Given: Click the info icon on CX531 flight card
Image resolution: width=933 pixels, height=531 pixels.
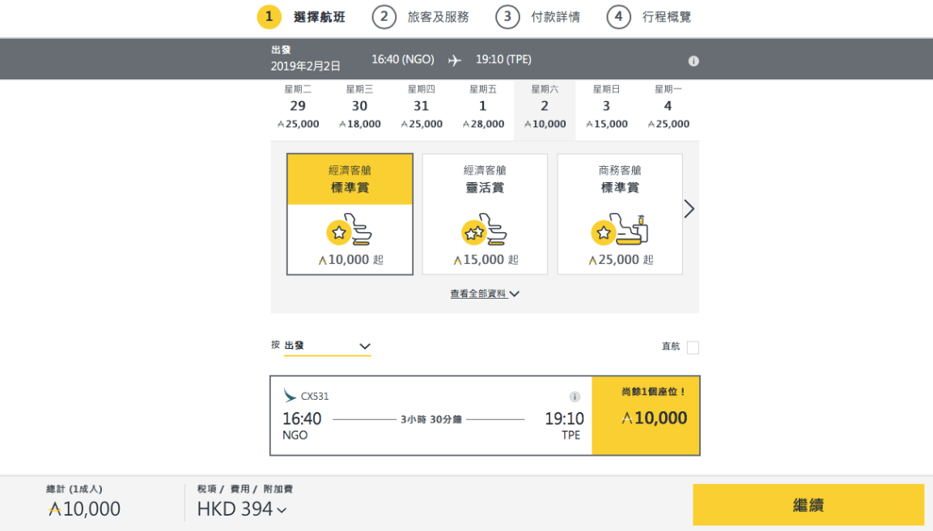Looking at the screenshot, I should tap(575, 397).
